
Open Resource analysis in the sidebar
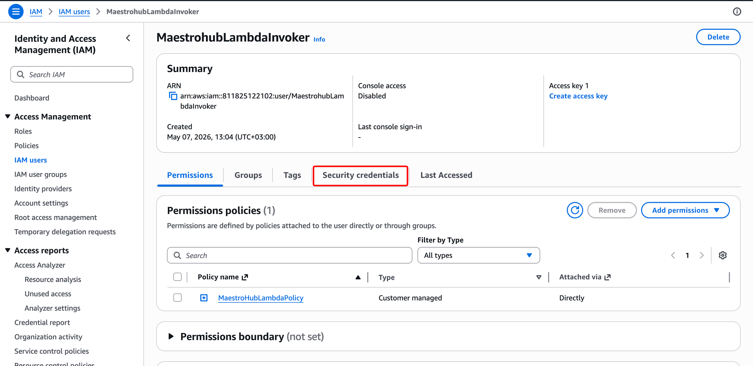53,279
